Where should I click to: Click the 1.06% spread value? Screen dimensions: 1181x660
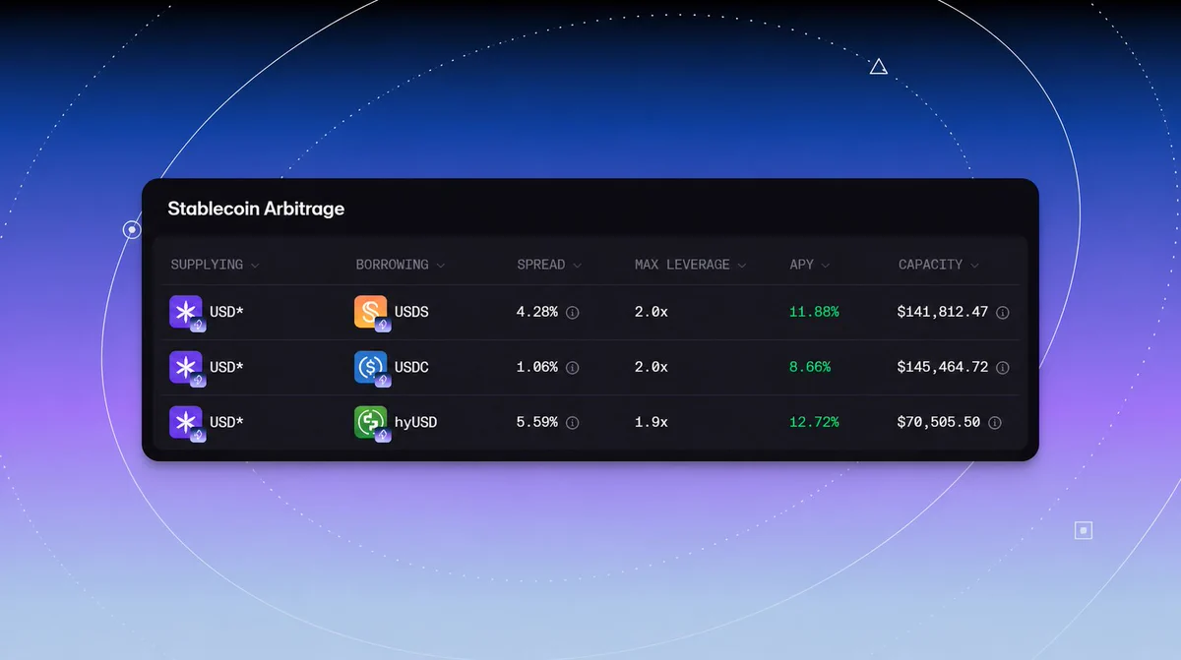coord(537,367)
